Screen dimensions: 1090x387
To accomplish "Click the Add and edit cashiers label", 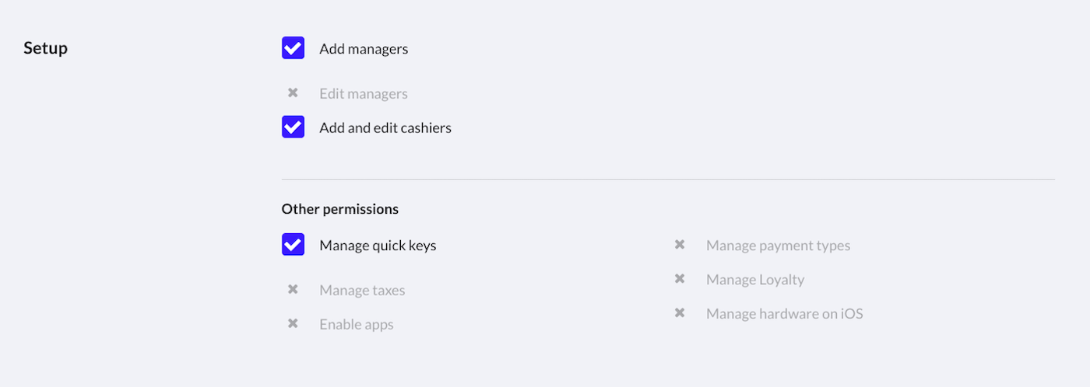I will point(385,128).
